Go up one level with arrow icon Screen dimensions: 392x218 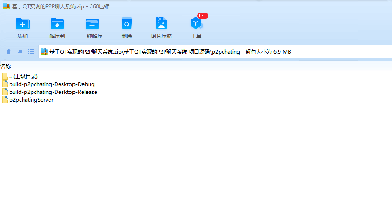9,51
